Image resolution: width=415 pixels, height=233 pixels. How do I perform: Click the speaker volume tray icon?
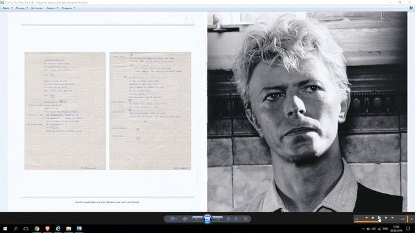(373, 228)
